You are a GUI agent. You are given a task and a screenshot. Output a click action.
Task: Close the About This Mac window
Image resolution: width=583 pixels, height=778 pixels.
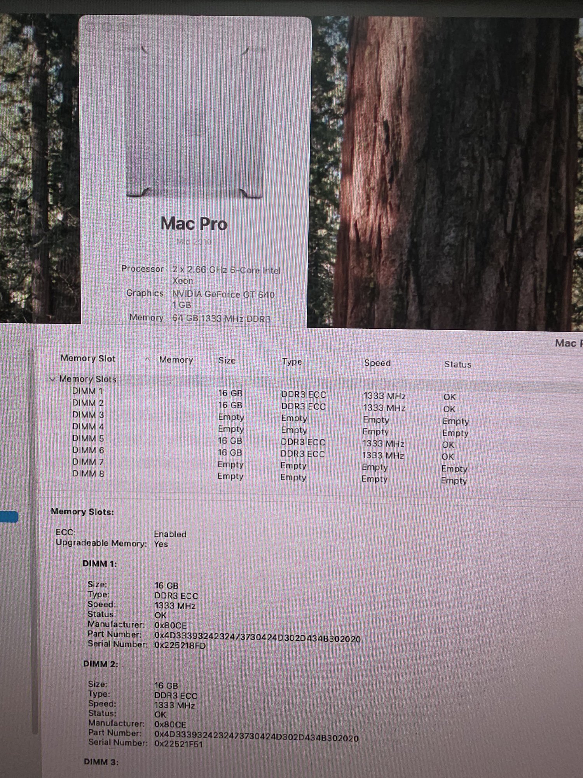[90, 26]
